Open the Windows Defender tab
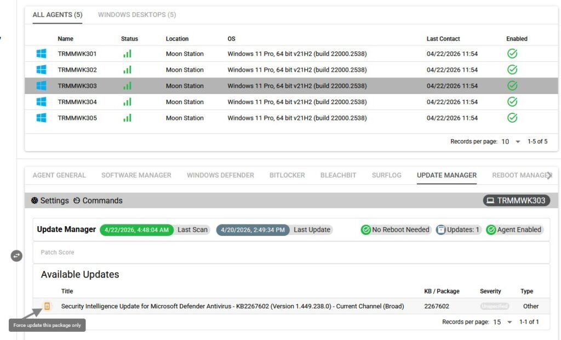 click(x=220, y=176)
